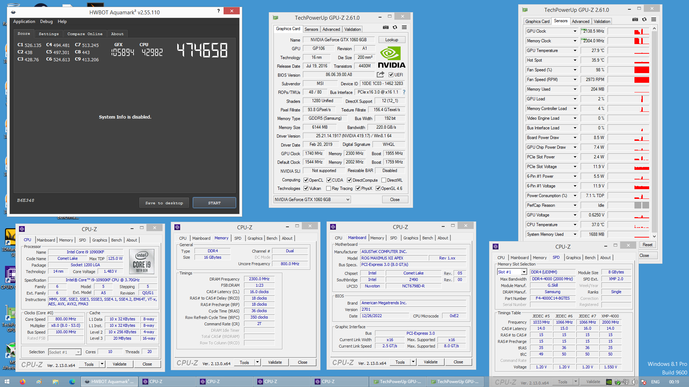Open the Settings tab in Aquamark
The height and width of the screenshot is (387, 689).
coord(49,34)
